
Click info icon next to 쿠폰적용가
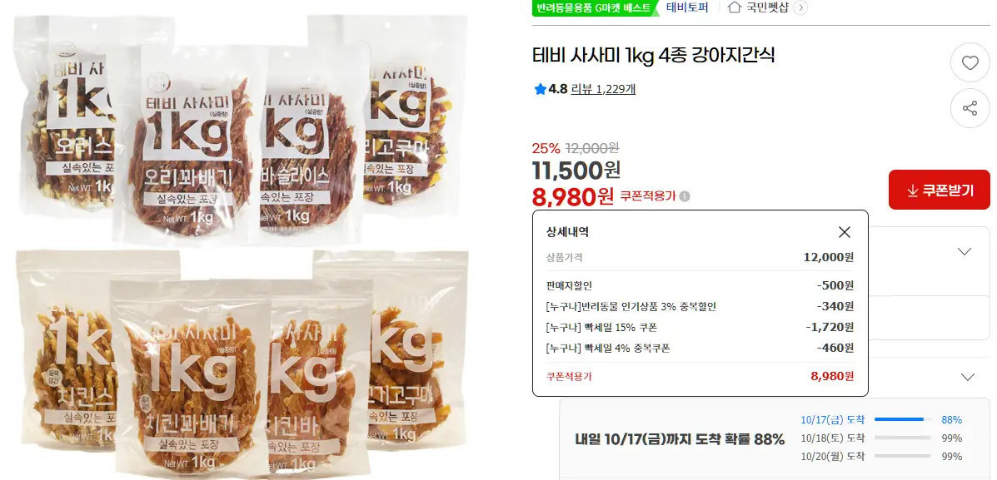coord(684,196)
